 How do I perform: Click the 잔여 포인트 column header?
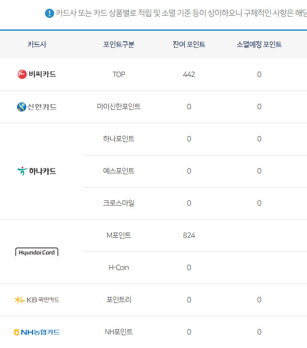pyautogui.click(x=189, y=45)
